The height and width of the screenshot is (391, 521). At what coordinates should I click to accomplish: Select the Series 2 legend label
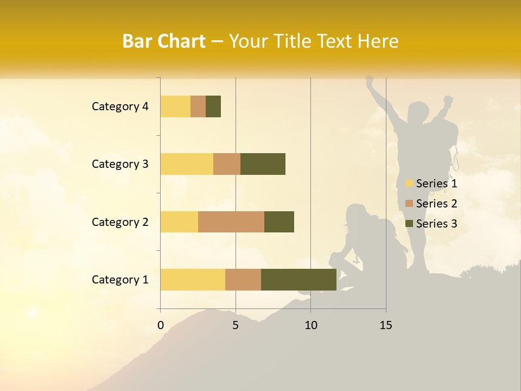[x=436, y=204]
